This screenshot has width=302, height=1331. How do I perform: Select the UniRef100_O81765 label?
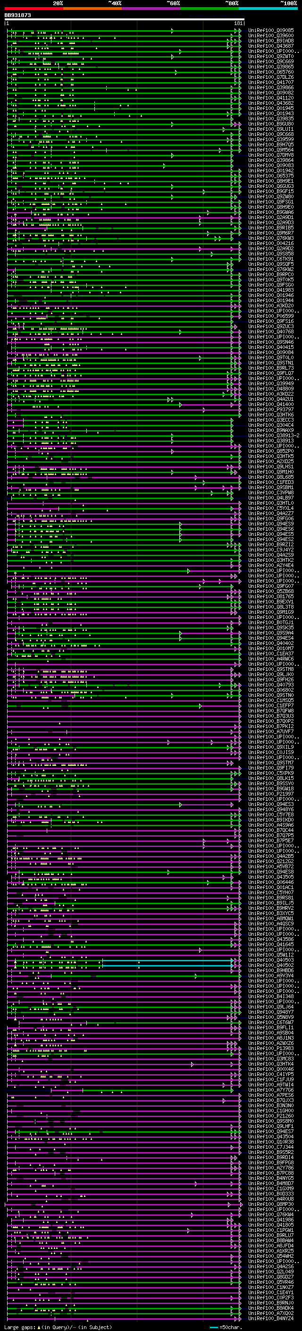[x=271, y=597]
